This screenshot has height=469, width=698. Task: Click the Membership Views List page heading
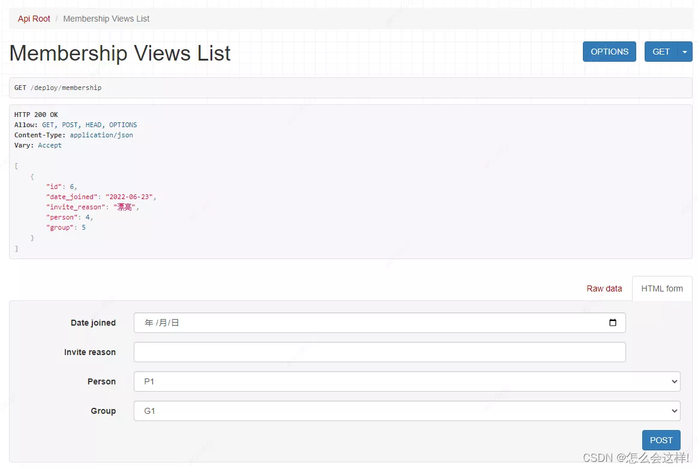point(120,53)
